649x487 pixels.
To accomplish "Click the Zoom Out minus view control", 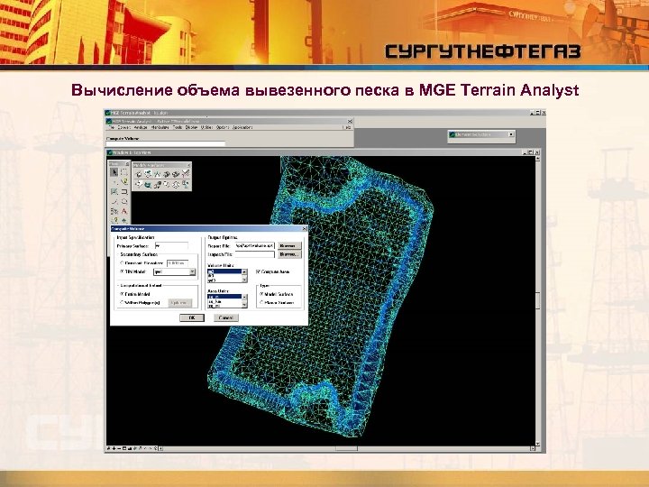I will [119, 448].
